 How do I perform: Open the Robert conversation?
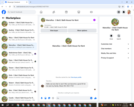(x=19, y=84)
